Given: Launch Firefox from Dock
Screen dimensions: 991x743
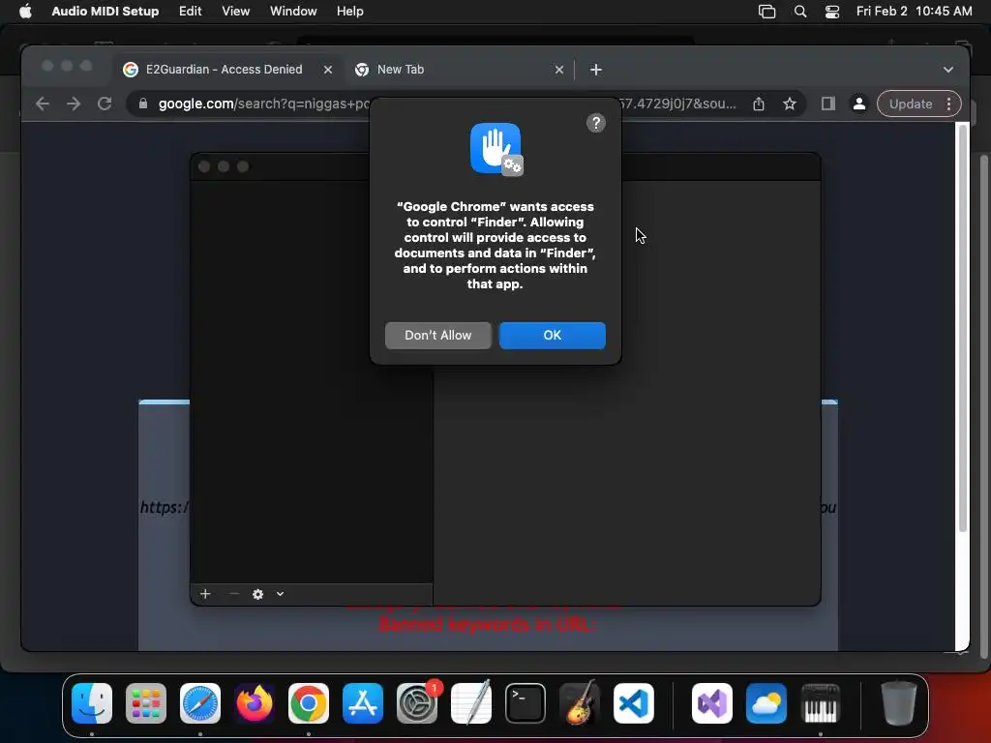Looking at the screenshot, I should 255,703.
